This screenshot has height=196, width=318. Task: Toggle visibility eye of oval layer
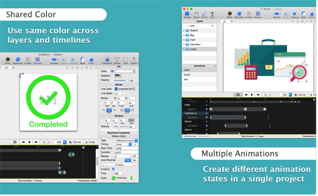coord(213,26)
